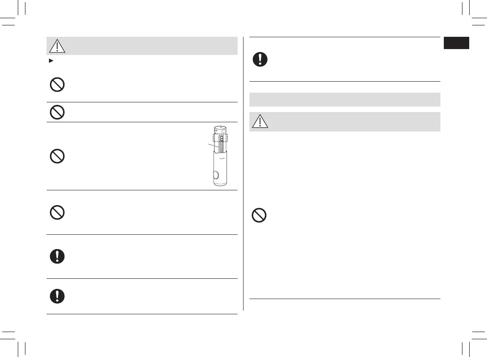The image size is (487, 357).
Task: Click the prohibition icon in the right column
Action: (x=259, y=217)
